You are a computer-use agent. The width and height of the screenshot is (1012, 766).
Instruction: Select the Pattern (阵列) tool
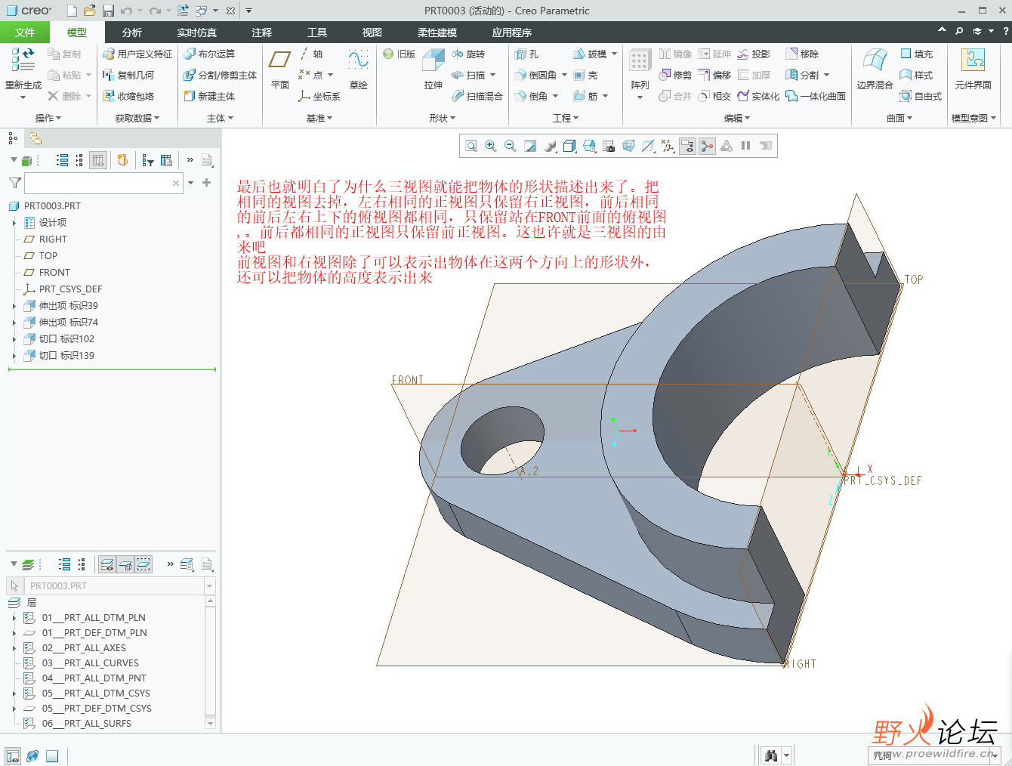640,74
